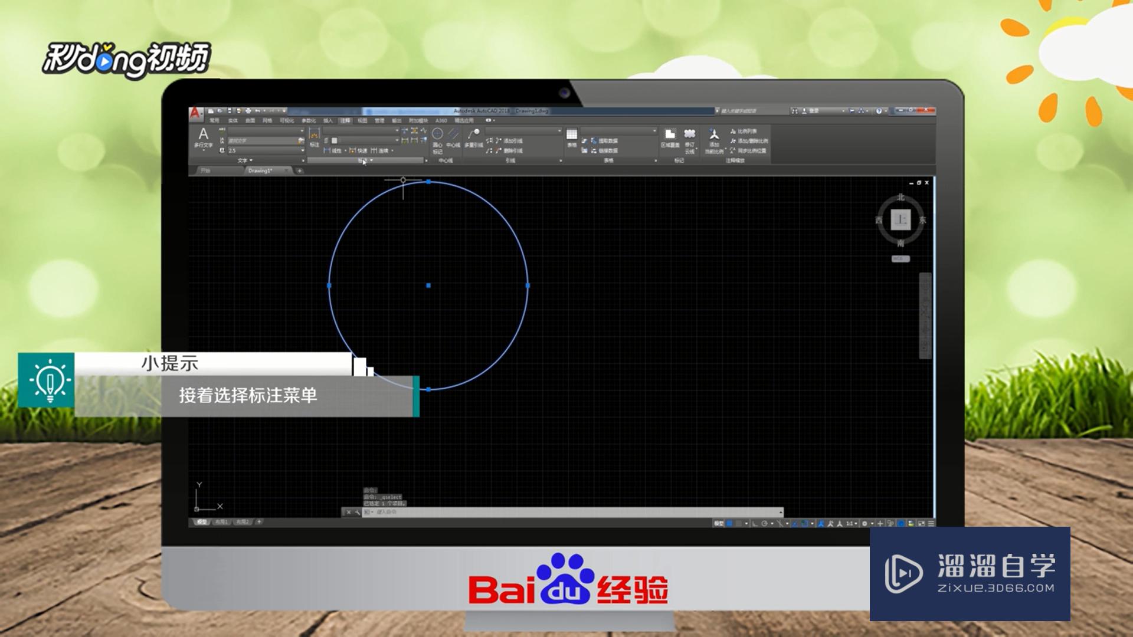This screenshot has height=637, width=1133.
Task: Open the A360 ribbon tab
Action: pyautogui.click(x=441, y=120)
